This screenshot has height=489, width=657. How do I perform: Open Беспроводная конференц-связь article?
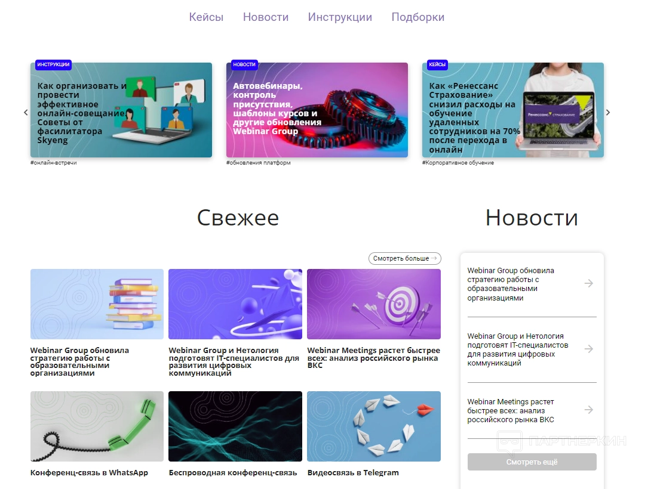tap(233, 473)
